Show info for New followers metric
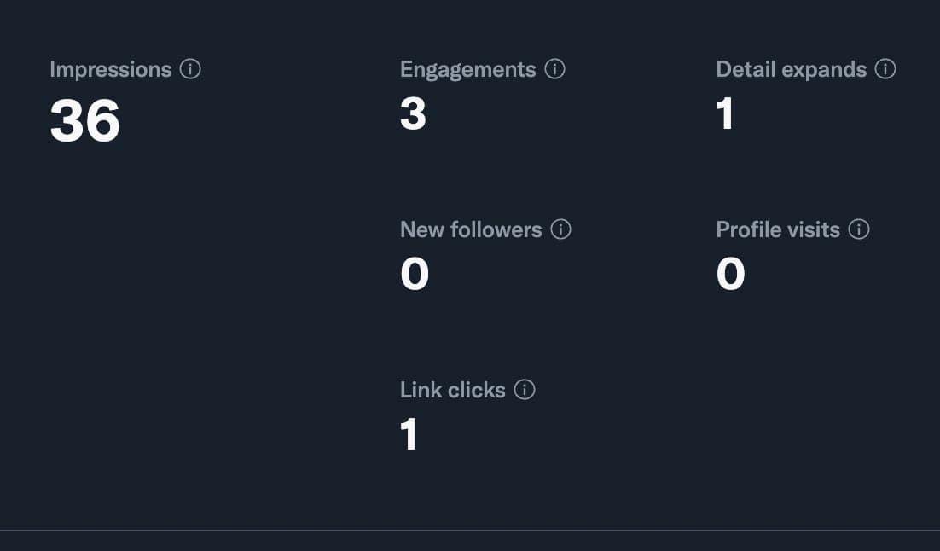The height and width of the screenshot is (551, 940). 561,229
